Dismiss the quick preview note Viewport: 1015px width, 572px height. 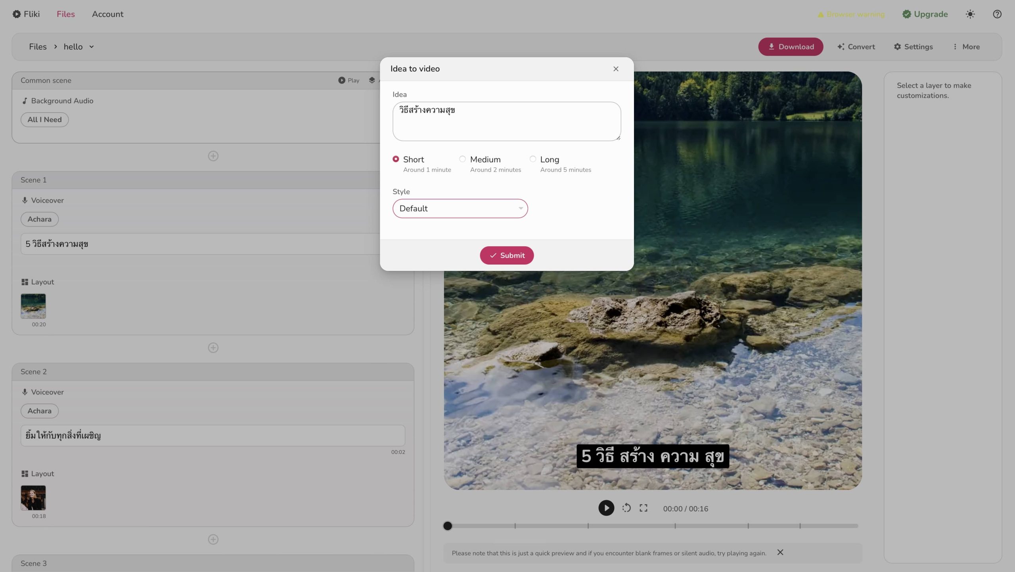780,552
